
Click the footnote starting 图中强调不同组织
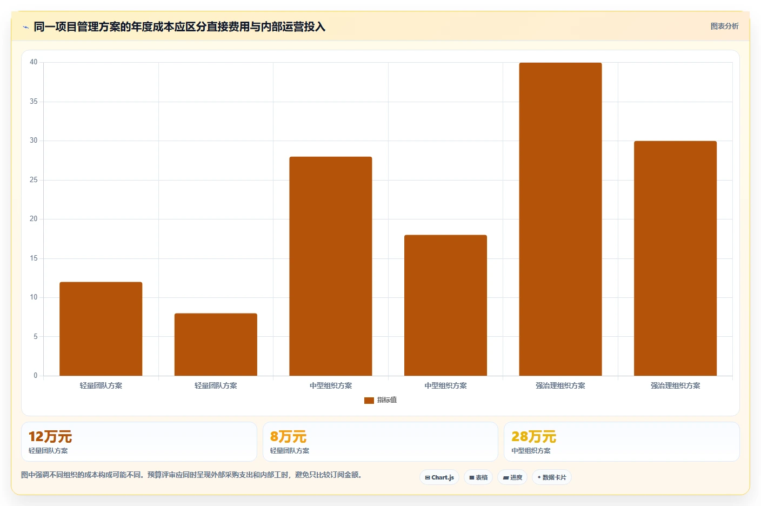[191, 475]
